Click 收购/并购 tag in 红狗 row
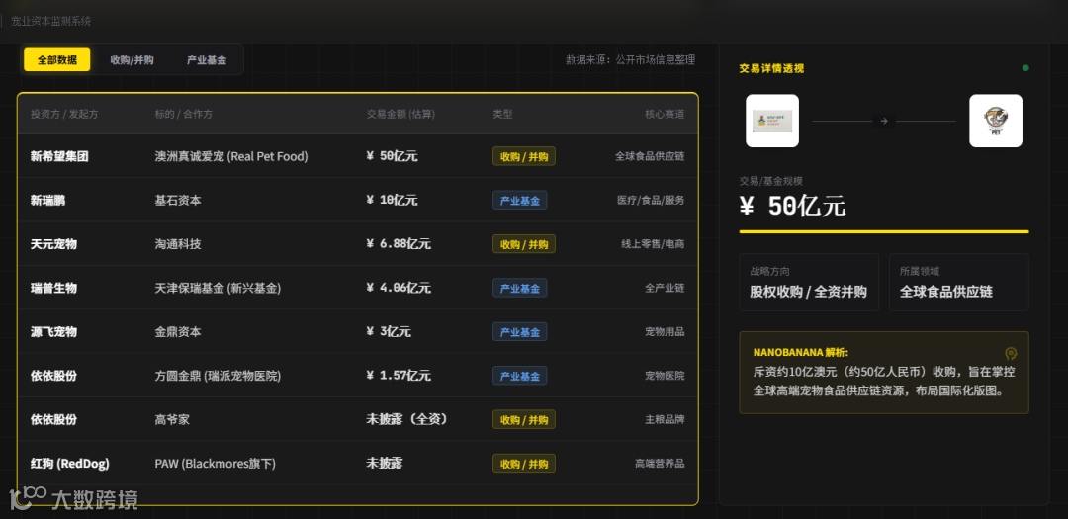The image size is (1068, 519). tap(524, 464)
